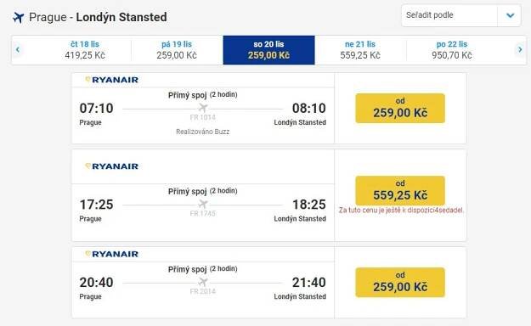The image size is (531, 326).
Task: Click the Ryanair logo on 20:40 flight
Action: pos(111,254)
